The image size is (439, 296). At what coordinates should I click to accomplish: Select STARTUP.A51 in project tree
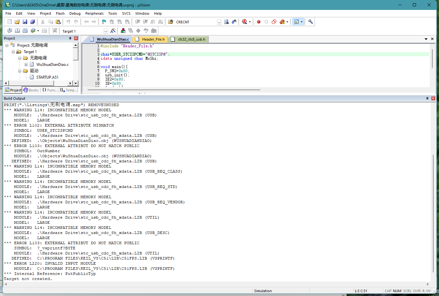47,77
